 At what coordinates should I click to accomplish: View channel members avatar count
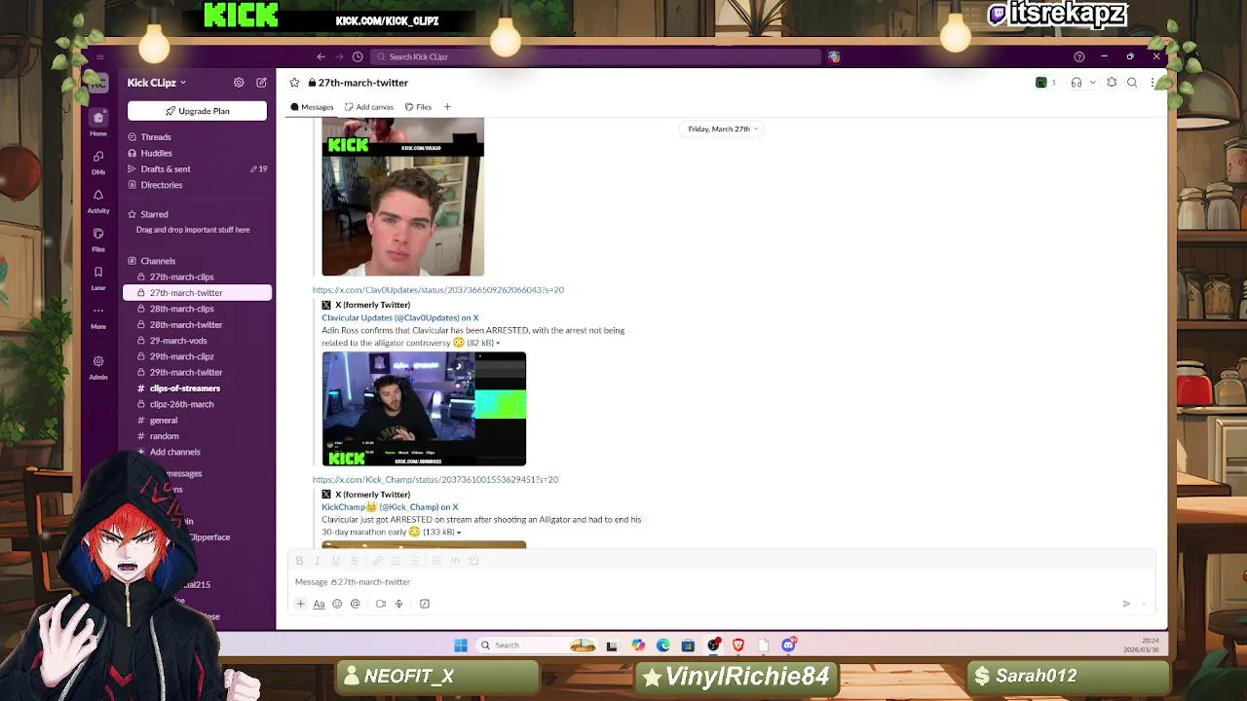[1046, 83]
